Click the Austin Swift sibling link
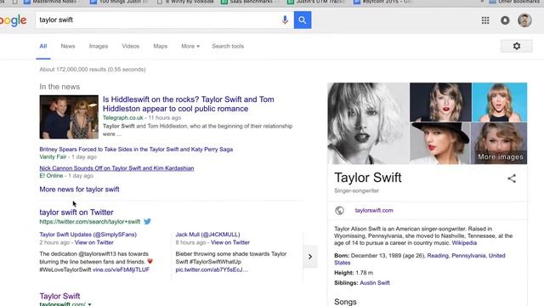544x306 pixels. pos(374,283)
